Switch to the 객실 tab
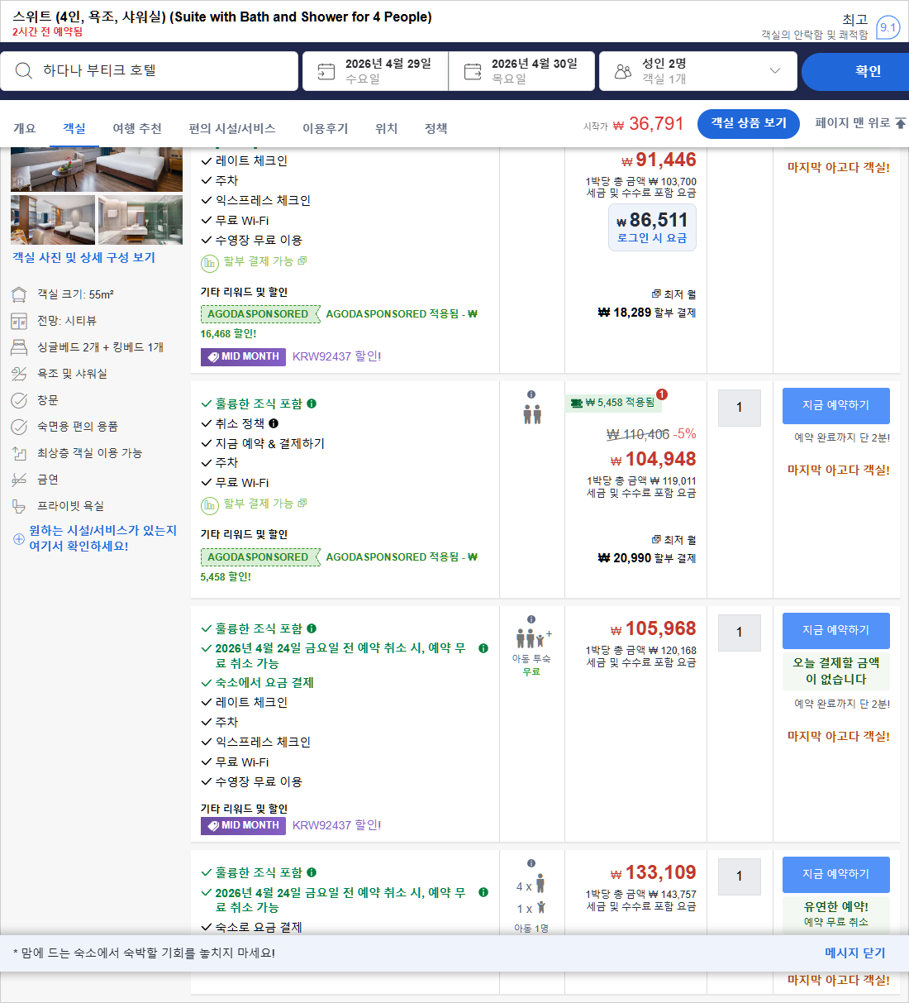The height and width of the screenshot is (1003, 909). click(x=74, y=129)
